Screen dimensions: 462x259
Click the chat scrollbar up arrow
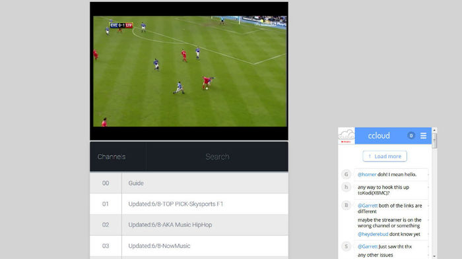434,130
